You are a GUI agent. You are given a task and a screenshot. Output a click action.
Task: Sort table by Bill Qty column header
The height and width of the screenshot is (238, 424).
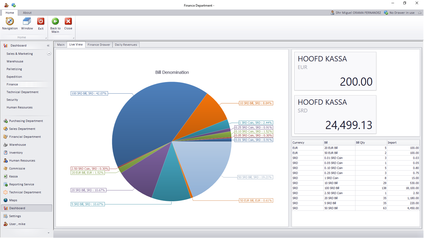pos(371,143)
